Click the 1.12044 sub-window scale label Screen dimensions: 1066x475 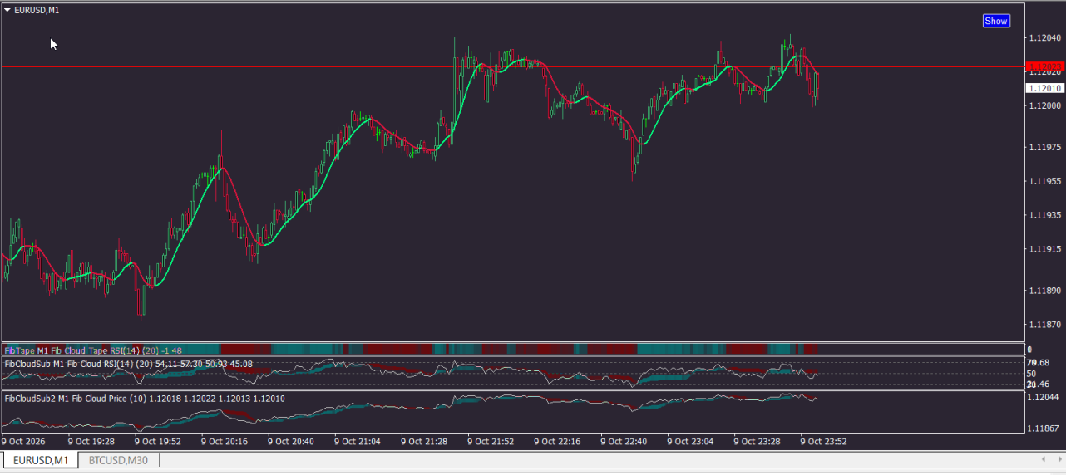tap(1044, 398)
